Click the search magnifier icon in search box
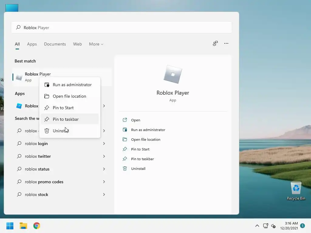This screenshot has height=233, width=311. [x=18, y=27]
